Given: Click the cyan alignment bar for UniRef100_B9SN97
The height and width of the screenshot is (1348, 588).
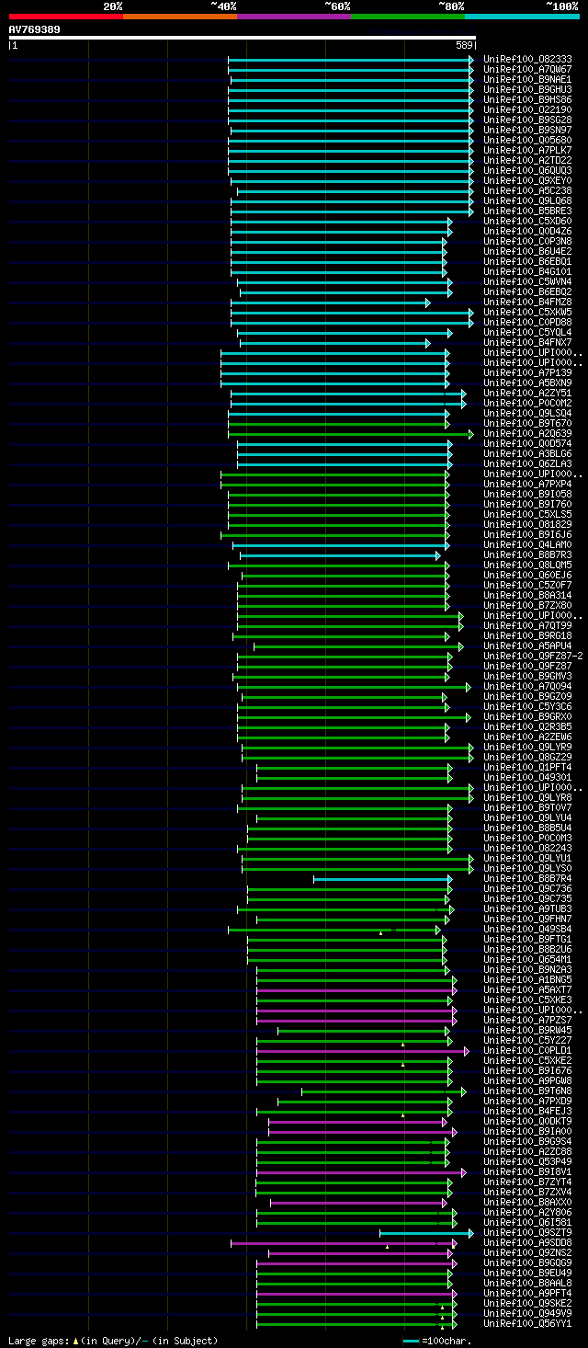Looking at the screenshot, I should coord(352,131).
